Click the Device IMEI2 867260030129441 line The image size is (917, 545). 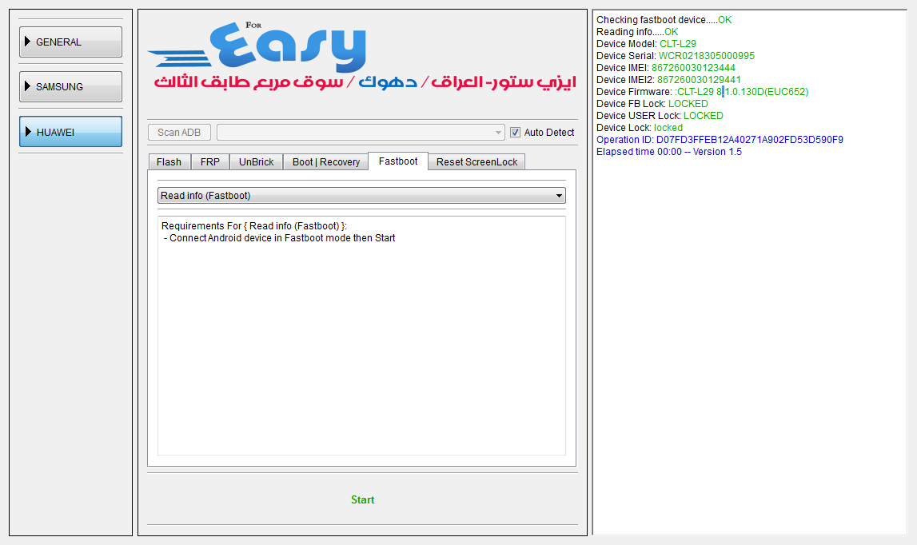668,80
